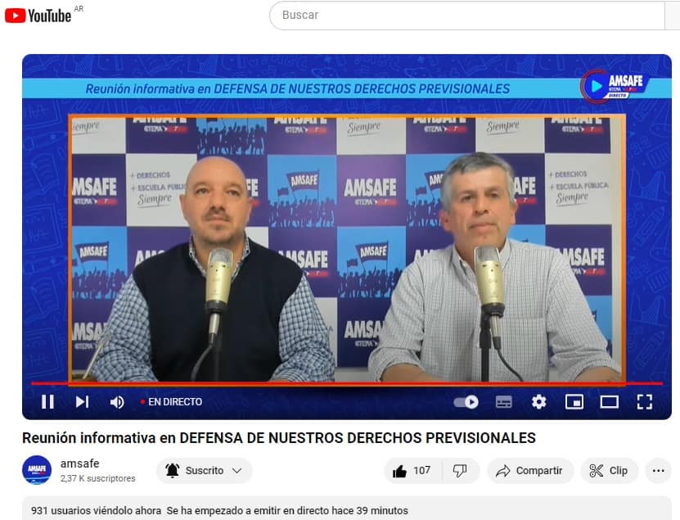Dislike the video with thumbs down

click(460, 471)
